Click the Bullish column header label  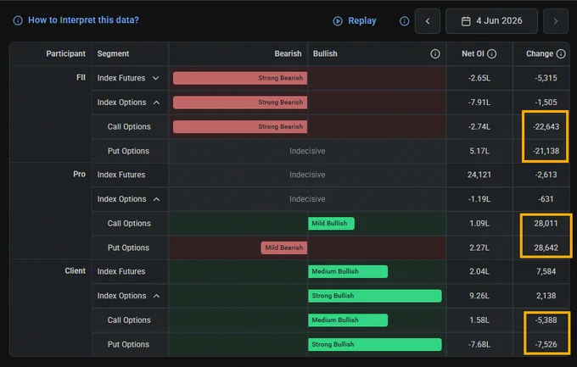click(x=325, y=53)
